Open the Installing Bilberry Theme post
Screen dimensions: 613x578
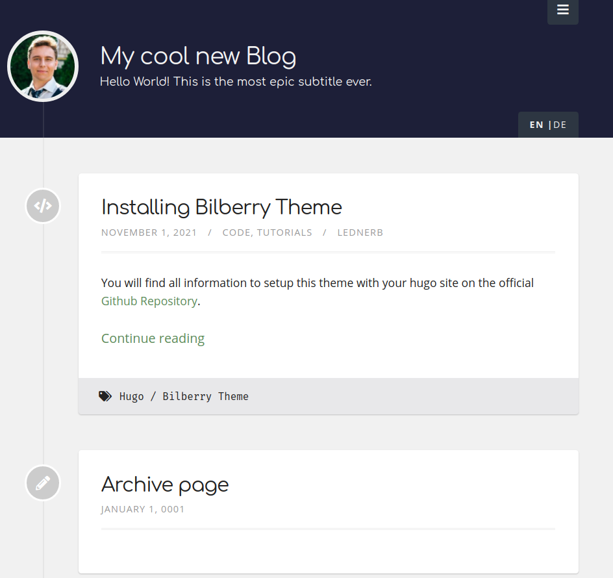(221, 207)
